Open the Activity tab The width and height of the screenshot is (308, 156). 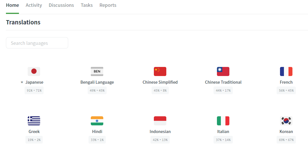coord(34,5)
